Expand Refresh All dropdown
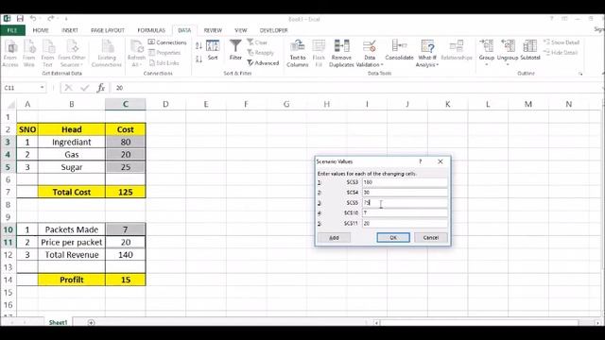 136,65
